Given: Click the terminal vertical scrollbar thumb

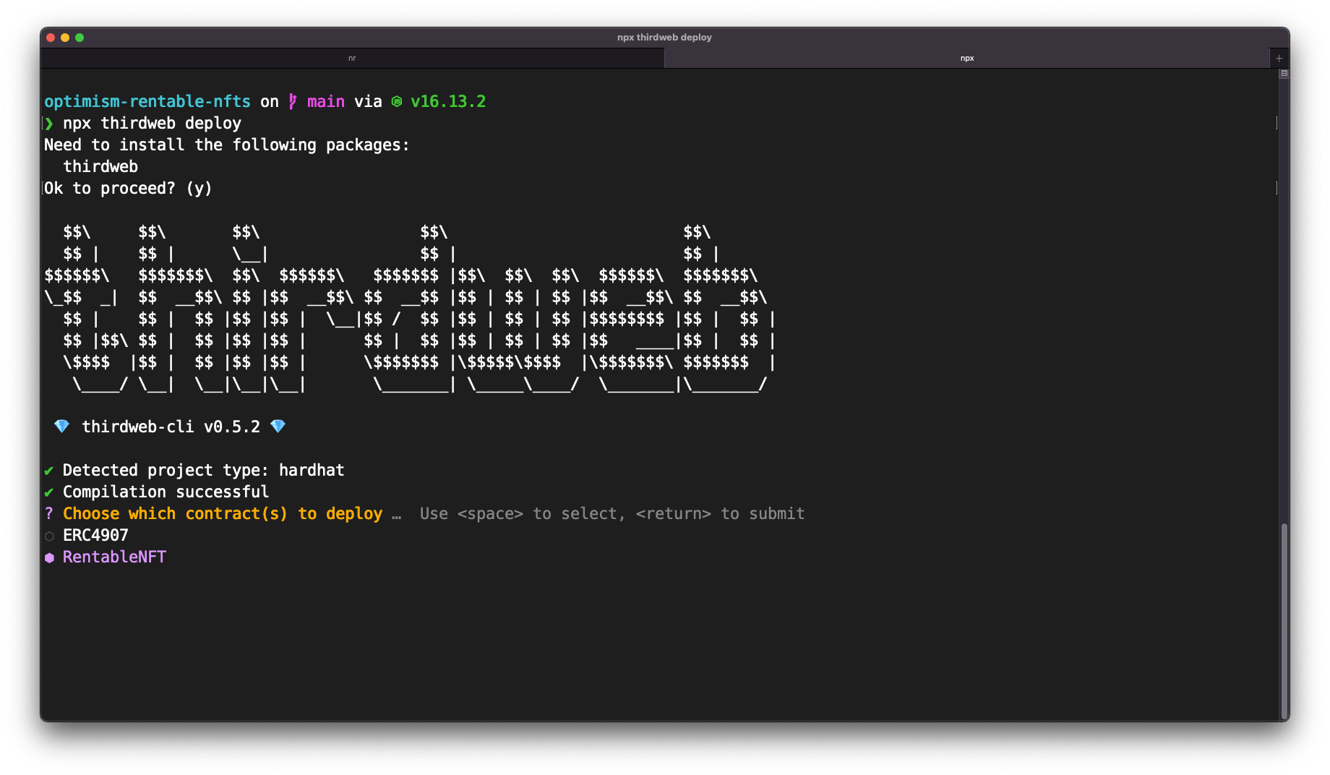Looking at the screenshot, I should point(1284,620).
